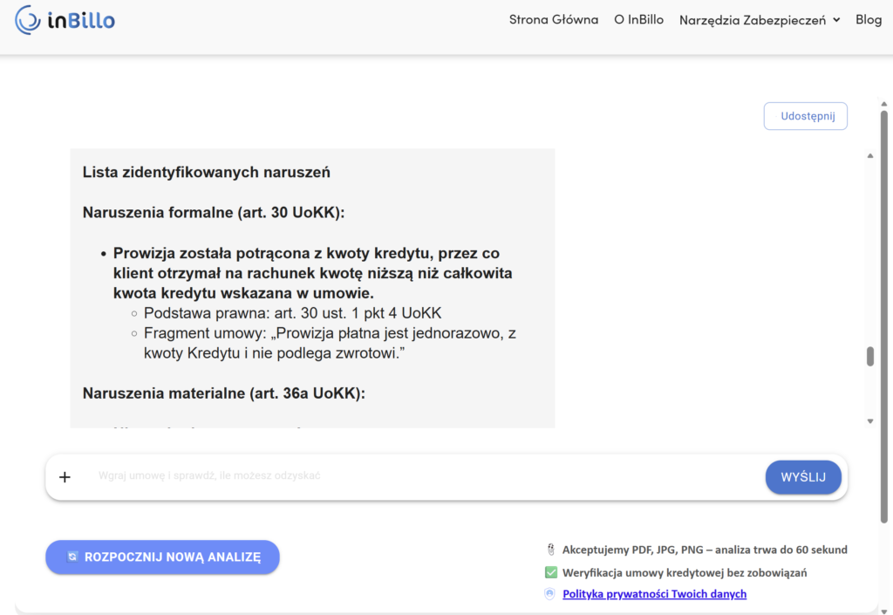Screen dimensions: 893x615
Task: Open the Strona Główna page
Action: coord(554,20)
